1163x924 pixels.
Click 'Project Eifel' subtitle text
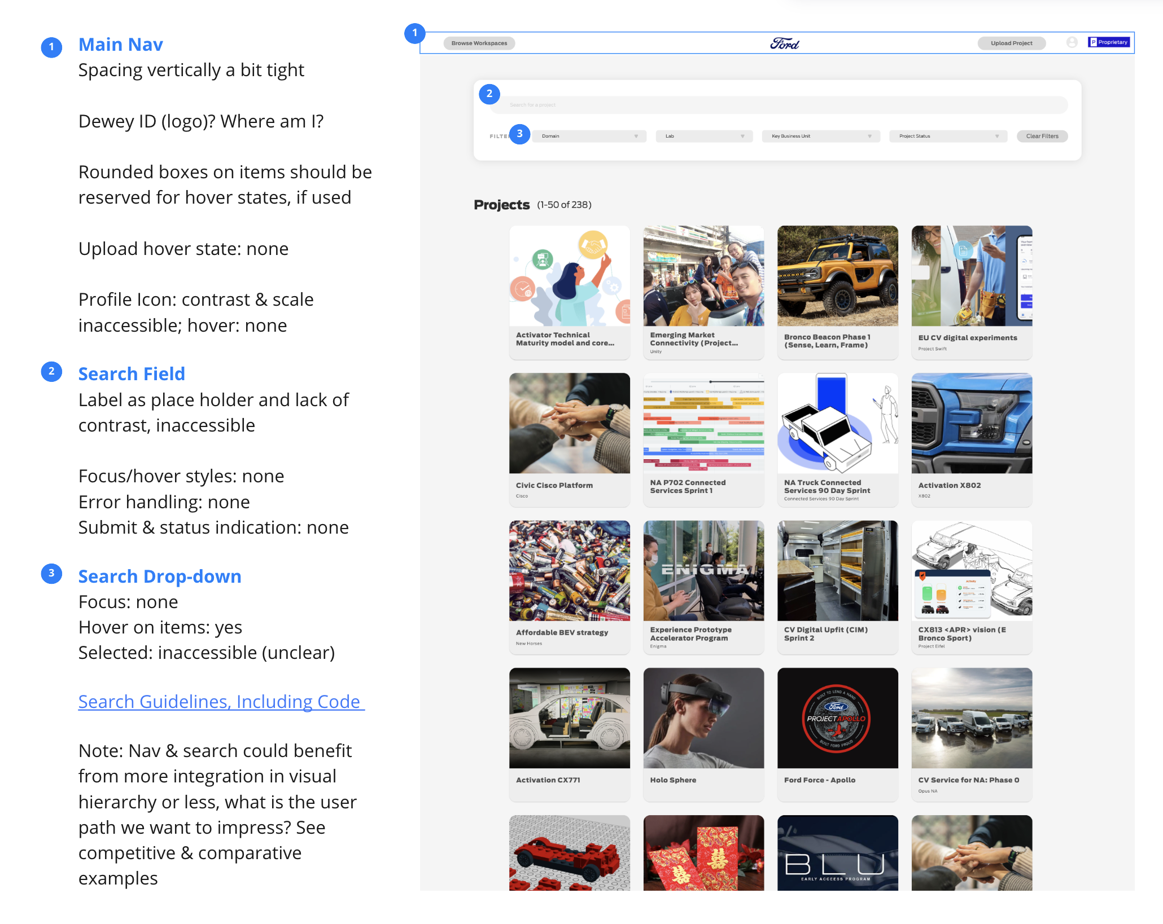click(931, 646)
